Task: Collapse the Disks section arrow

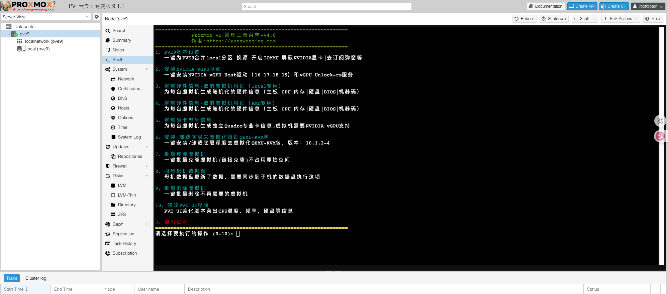Action: 147,176
